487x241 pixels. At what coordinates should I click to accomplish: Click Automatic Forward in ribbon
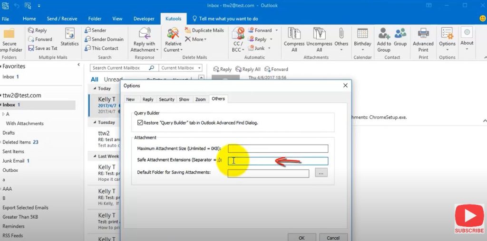click(260, 30)
